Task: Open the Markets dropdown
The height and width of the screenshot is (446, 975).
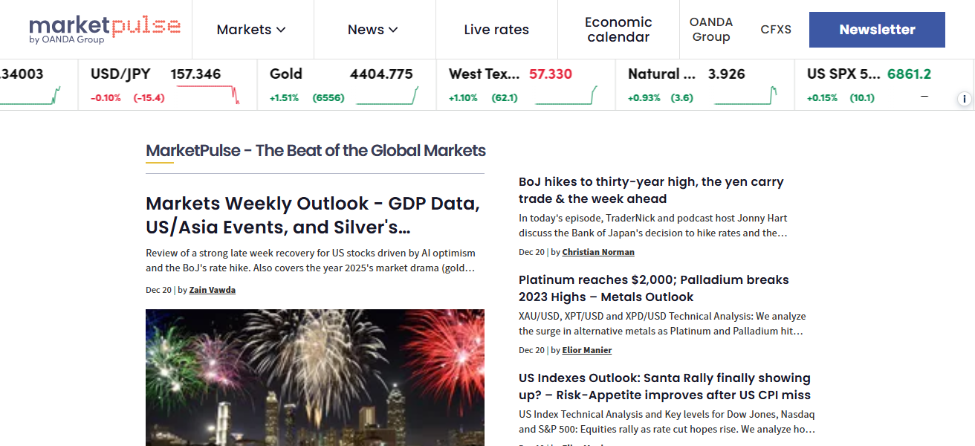Action: pos(252,29)
